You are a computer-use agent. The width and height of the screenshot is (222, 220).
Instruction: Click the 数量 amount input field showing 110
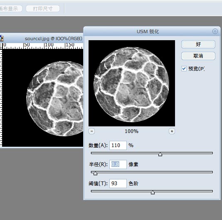[118, 145]
